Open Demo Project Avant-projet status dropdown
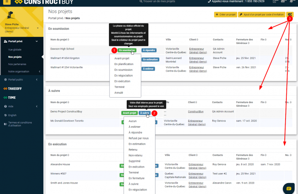The width and height of the screenshot is (298, 194). coord(129,113)
